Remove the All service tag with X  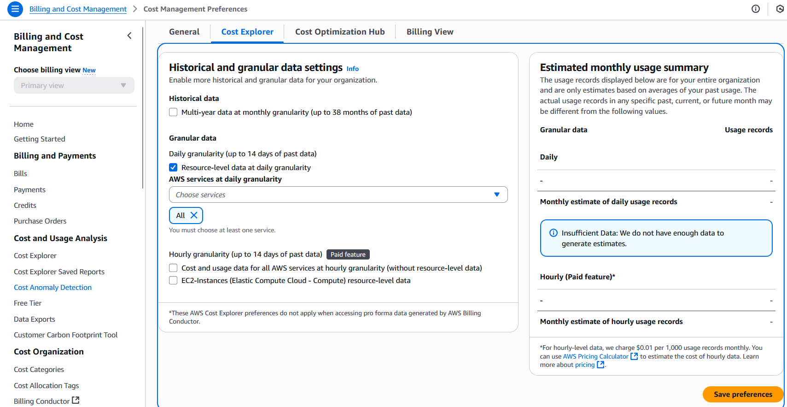coord(194,215)
